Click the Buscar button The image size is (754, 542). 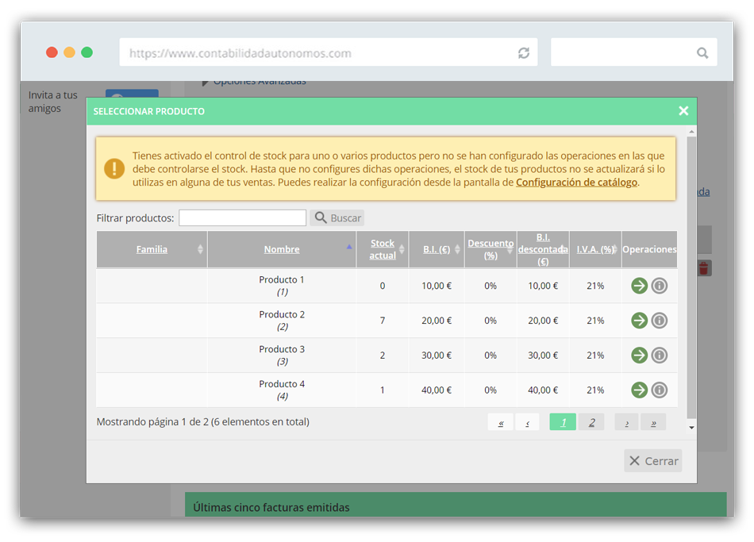click(337, 218)
